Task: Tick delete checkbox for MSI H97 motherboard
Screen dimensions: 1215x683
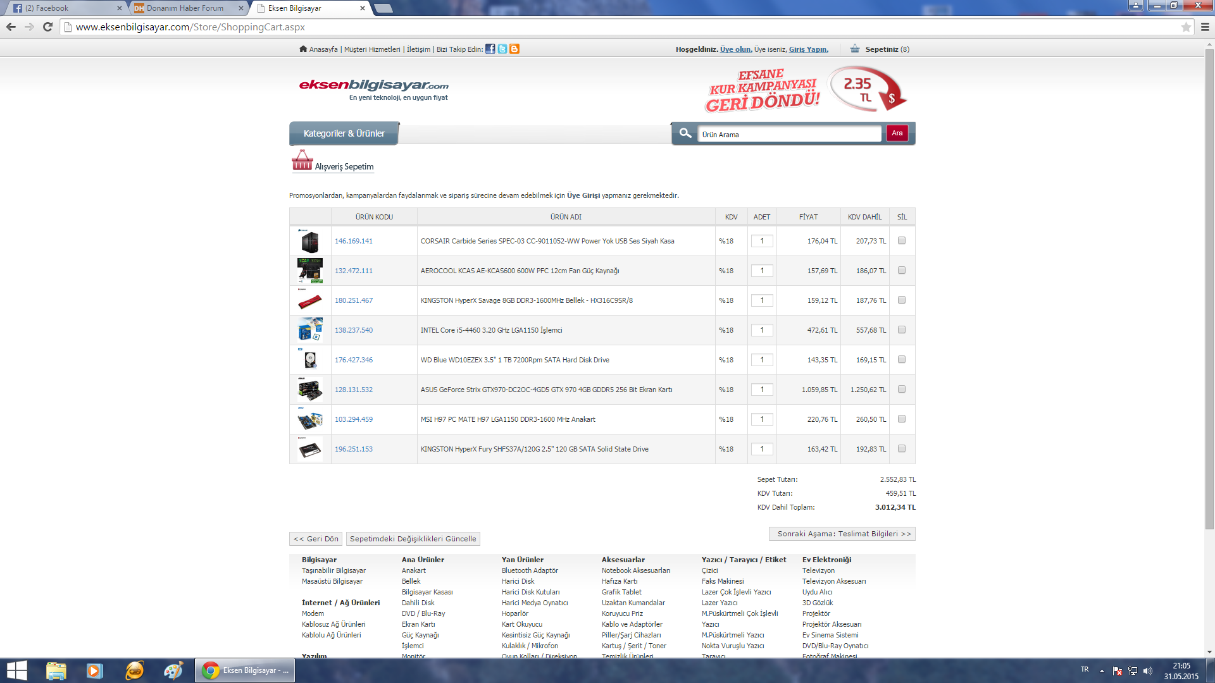Action: (902, 419)
